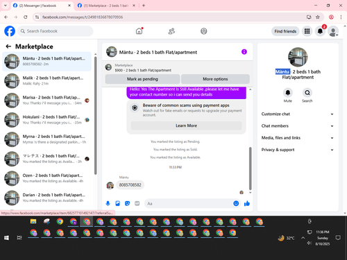The width and height of the screenshot is (347, 260).
Task: Click Mark as pending button
Action: [x=142, y=79]
